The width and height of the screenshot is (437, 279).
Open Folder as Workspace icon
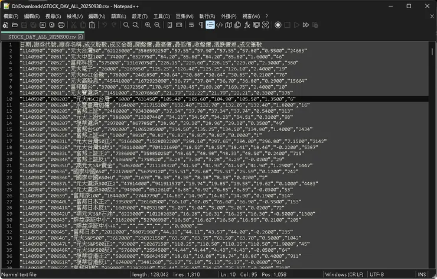coord(256,25)
